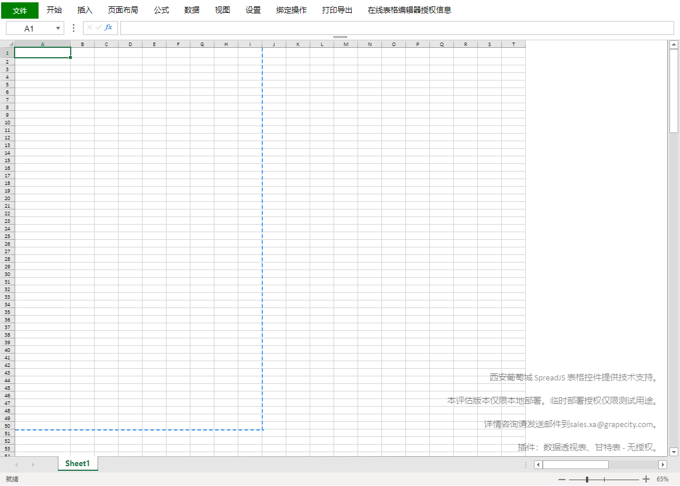Click the zoom out minus icon
Viewport: 680px width, 486px height.
(562, 479)
